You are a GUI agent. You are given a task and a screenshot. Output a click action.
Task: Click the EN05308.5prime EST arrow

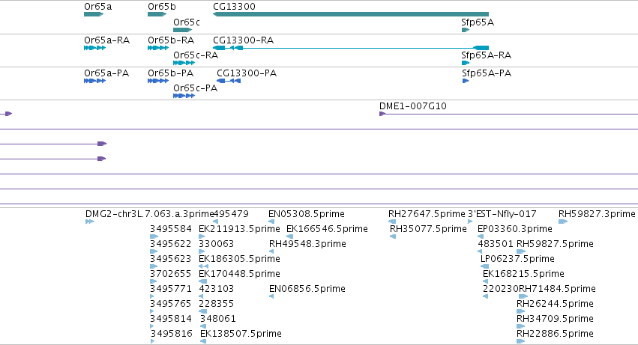tap(271, 222)
